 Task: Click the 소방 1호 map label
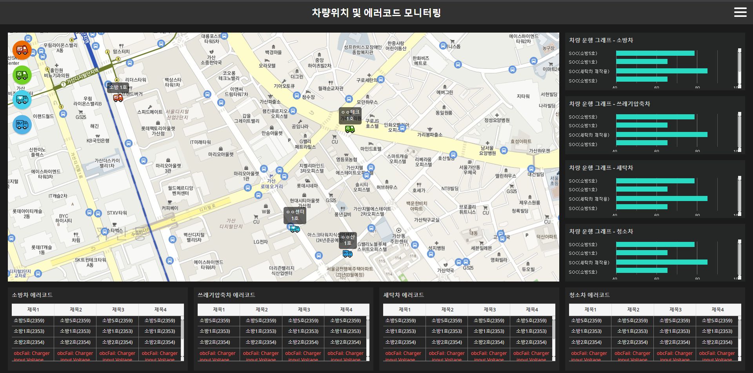[x=118, y=87]
